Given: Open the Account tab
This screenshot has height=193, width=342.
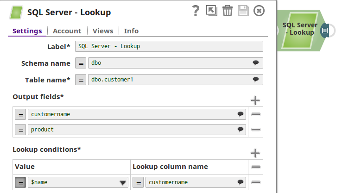Looking at the screenshot, I should (x=67, y=31).
